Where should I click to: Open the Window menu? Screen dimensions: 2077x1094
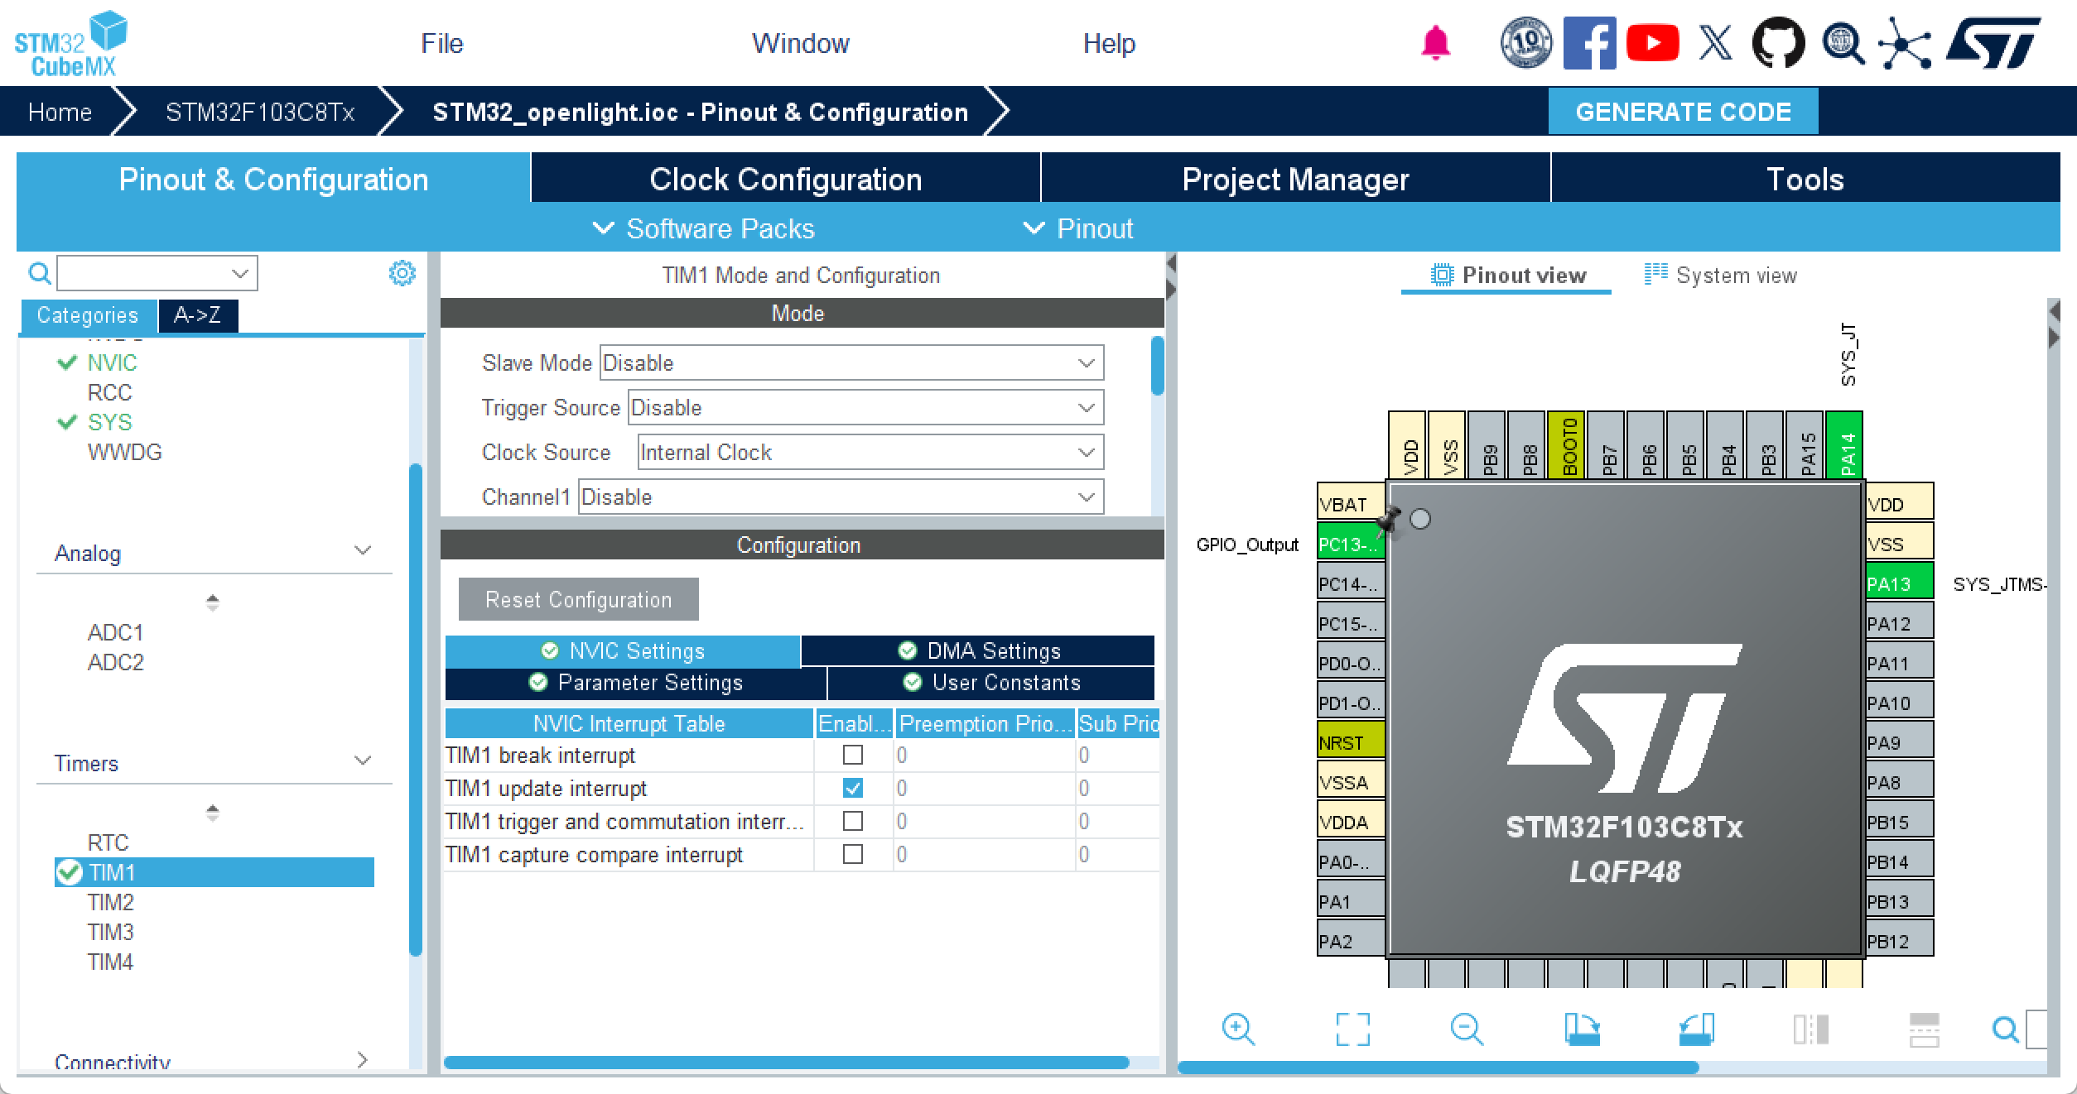[800, 43]
